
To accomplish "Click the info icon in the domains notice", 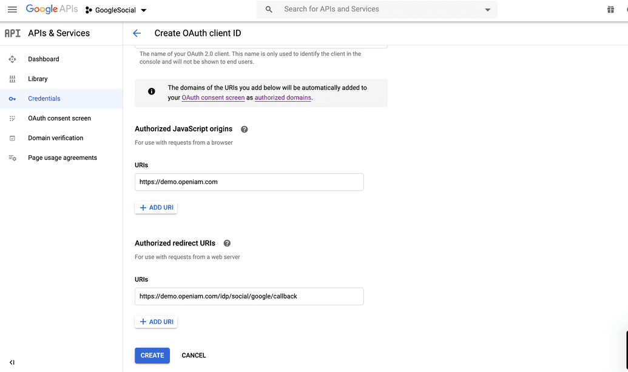I will point(152,91).
